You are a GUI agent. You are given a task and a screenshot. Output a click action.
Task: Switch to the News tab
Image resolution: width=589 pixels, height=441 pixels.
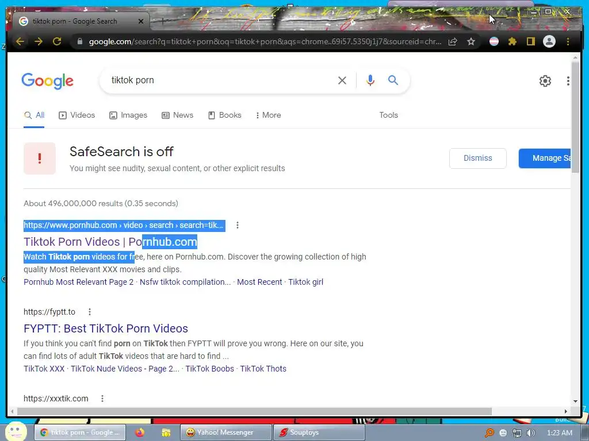coord(178,115)
